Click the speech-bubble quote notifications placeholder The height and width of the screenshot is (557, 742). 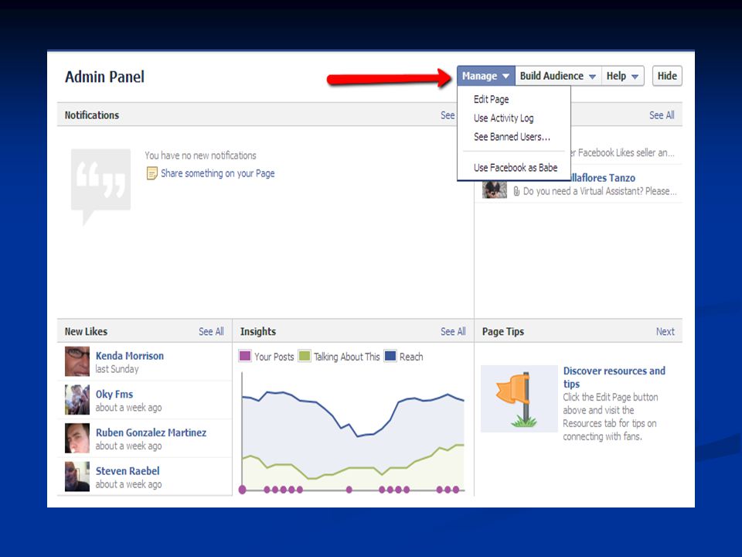pos(100,186)
